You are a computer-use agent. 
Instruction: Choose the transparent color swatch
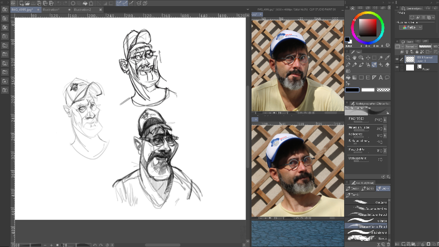pyautogui.click(x=383, y=90)
